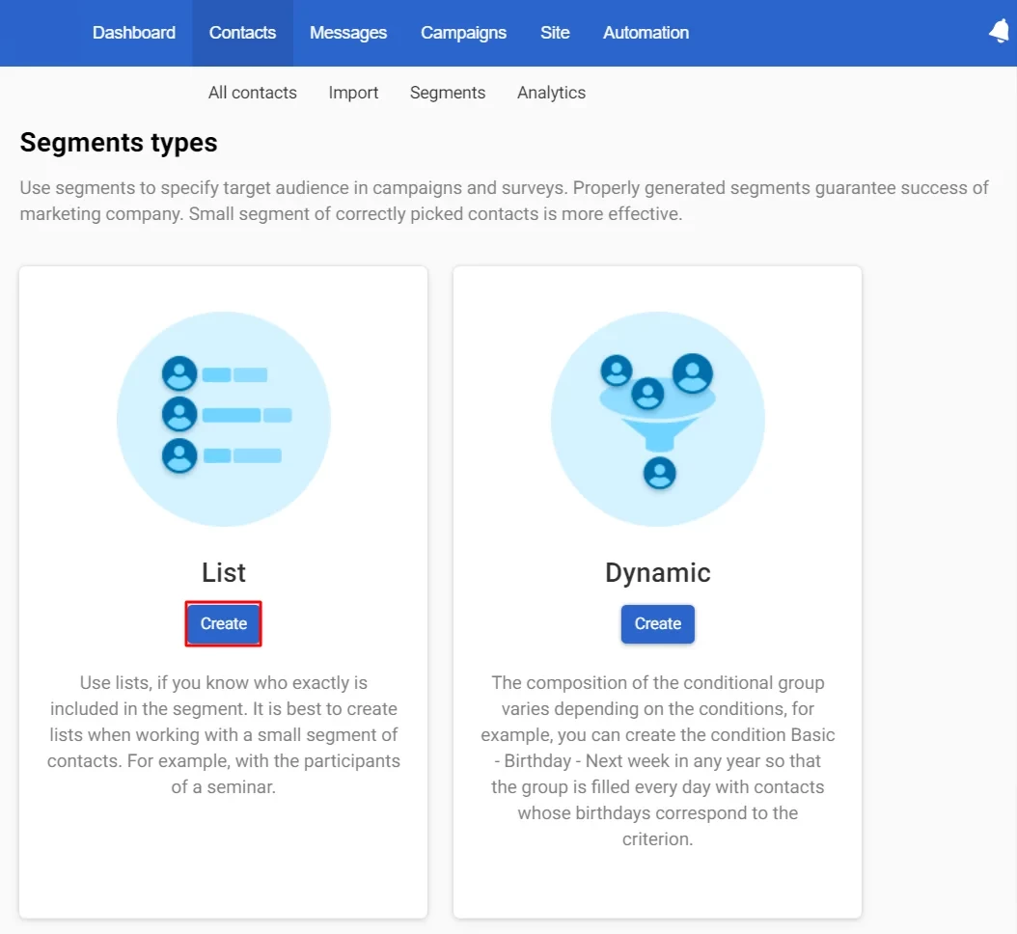Create a Dynamic segment
Screen dimensions: 1017x934
(658, 623)
